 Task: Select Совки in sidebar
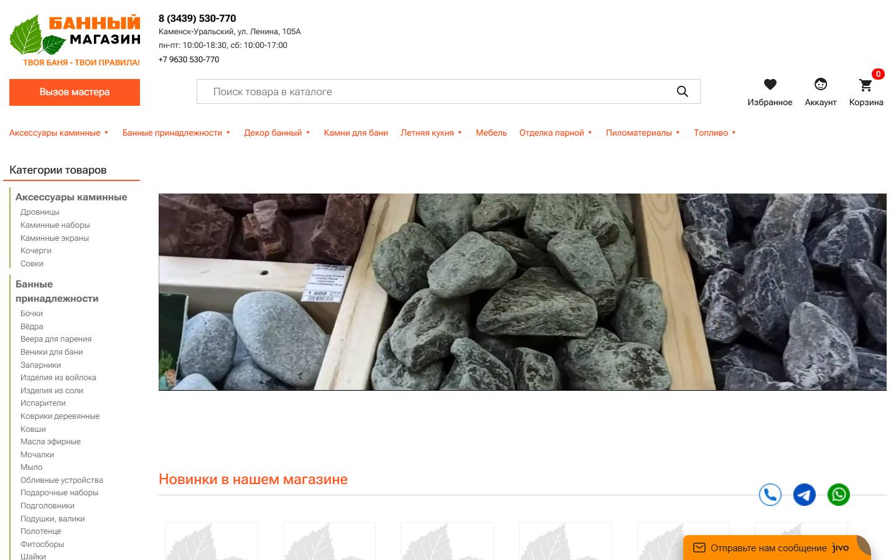click(x=32, y=264)
